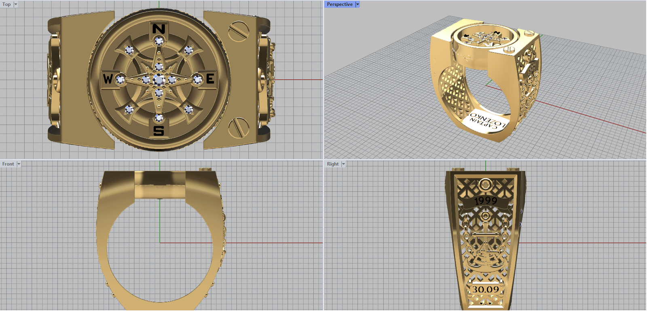Expand the Right viewport menu arrow
The image size is (647, 312).
click(343, 164)
